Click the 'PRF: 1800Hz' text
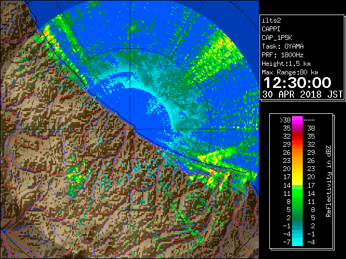 (x=283, y=55)
